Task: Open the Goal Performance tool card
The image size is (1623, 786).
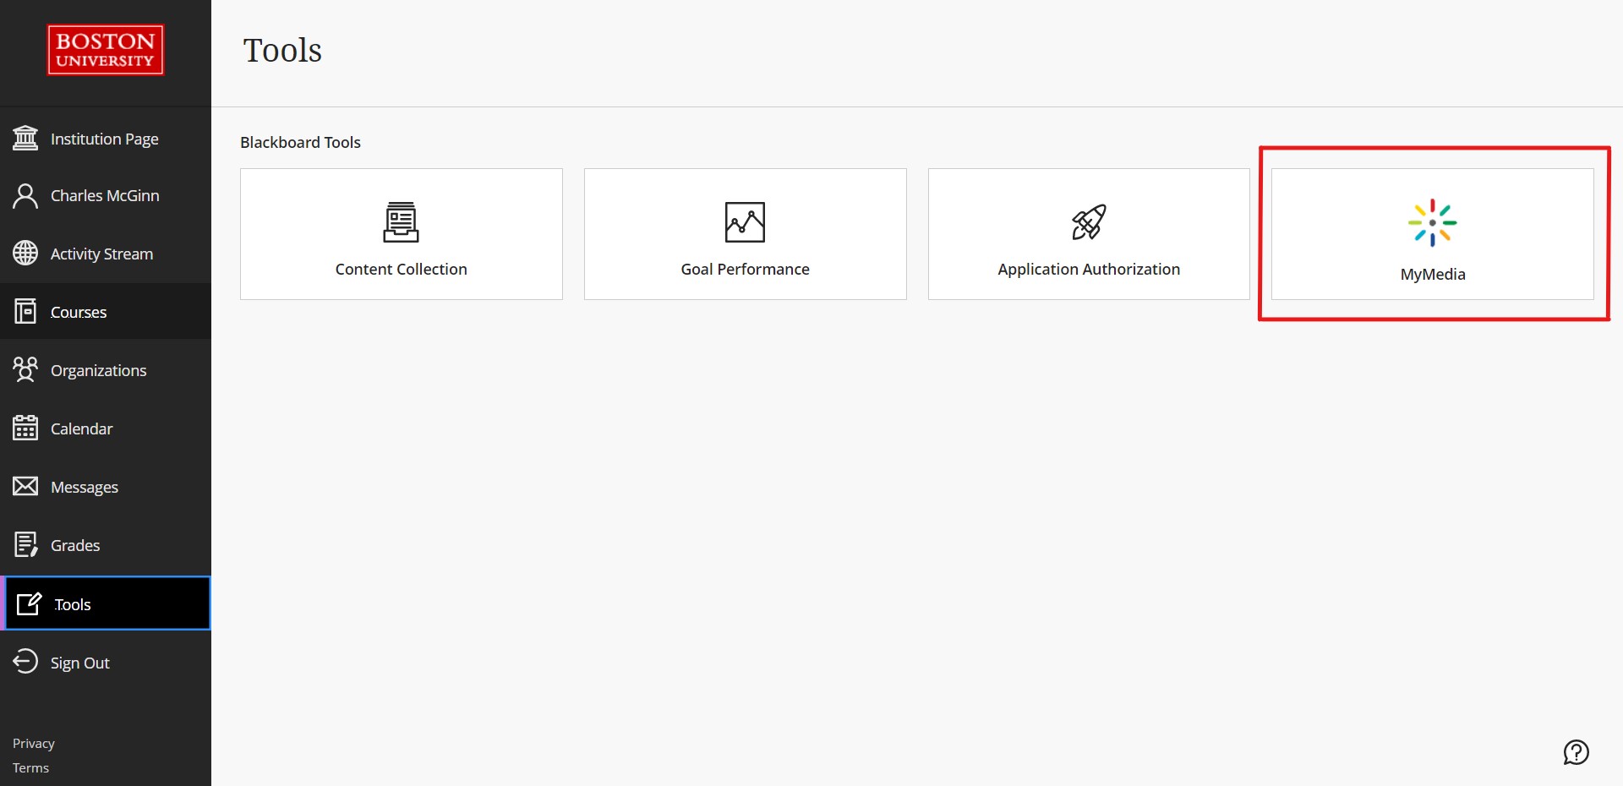Action: point(746,234)
